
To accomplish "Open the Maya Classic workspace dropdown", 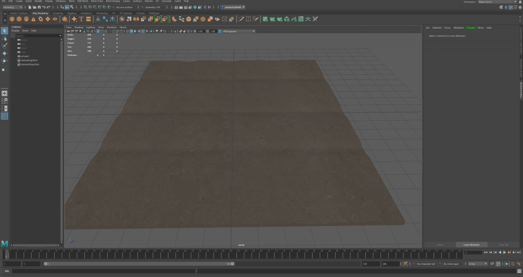I will click(x=492, y=2).
